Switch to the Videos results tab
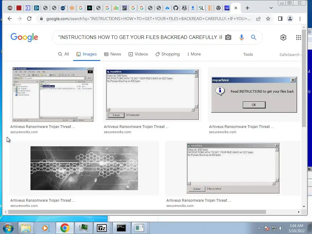Image resolution: width=312 pixels, height=234 pixels. tap(138, 54)
